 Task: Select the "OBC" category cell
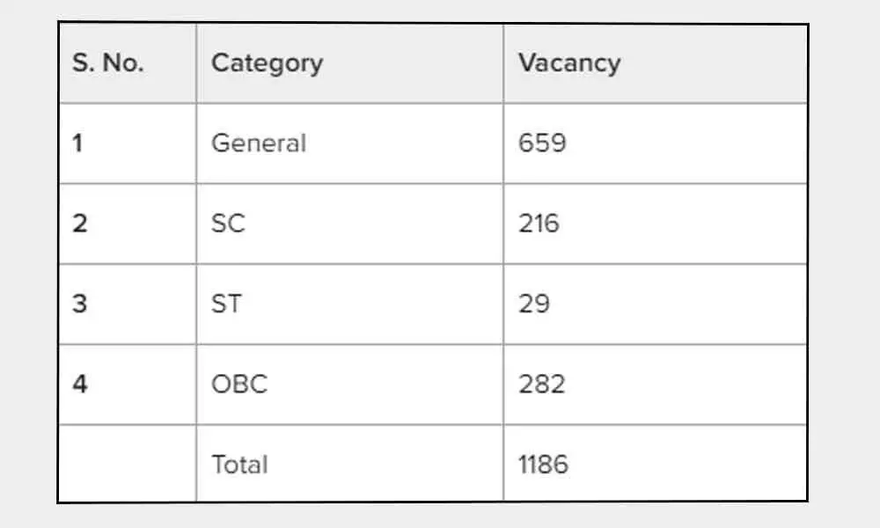coord(239,385)
